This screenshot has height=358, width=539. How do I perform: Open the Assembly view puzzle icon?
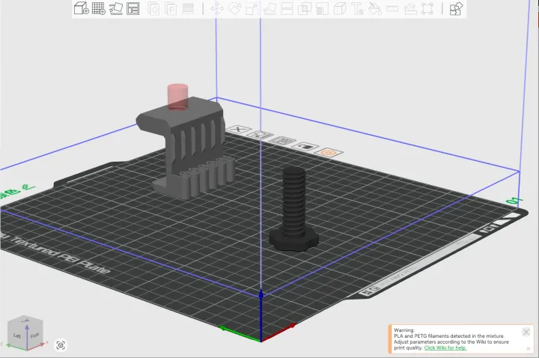[456, 8]
